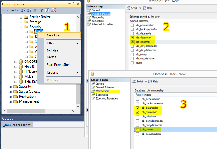Click the Delete script icon with the red X
Screen dimensions: 217x149
[x=54, y=10]
